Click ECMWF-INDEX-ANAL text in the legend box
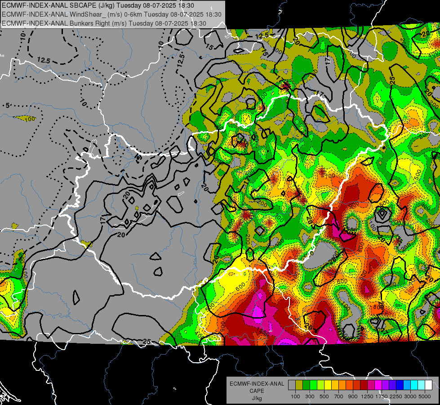 coord(257,384)
